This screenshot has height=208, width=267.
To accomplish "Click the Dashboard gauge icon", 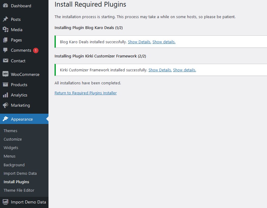I will (x=5, y=6).
